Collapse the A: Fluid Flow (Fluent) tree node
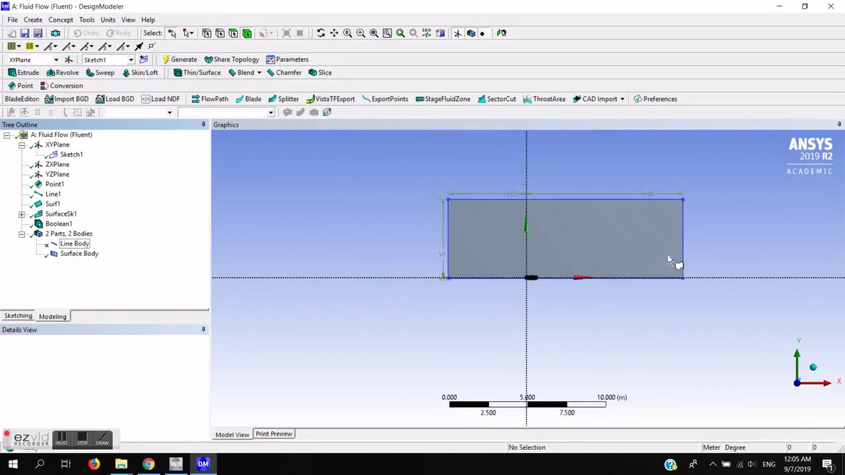This screenshot has width=845, height=475. coord(7,135)
